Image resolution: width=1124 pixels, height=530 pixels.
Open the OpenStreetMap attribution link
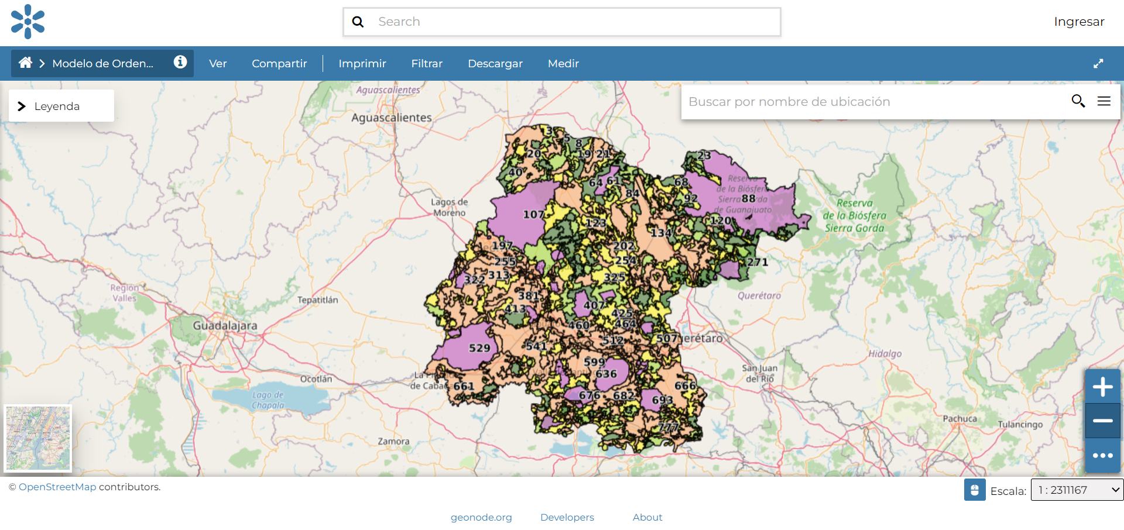[x=57, y=487]
